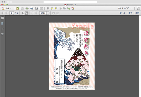Zoom in with the plus button
Viewport: 141px width, 97px height.
(x=37, y=13)
